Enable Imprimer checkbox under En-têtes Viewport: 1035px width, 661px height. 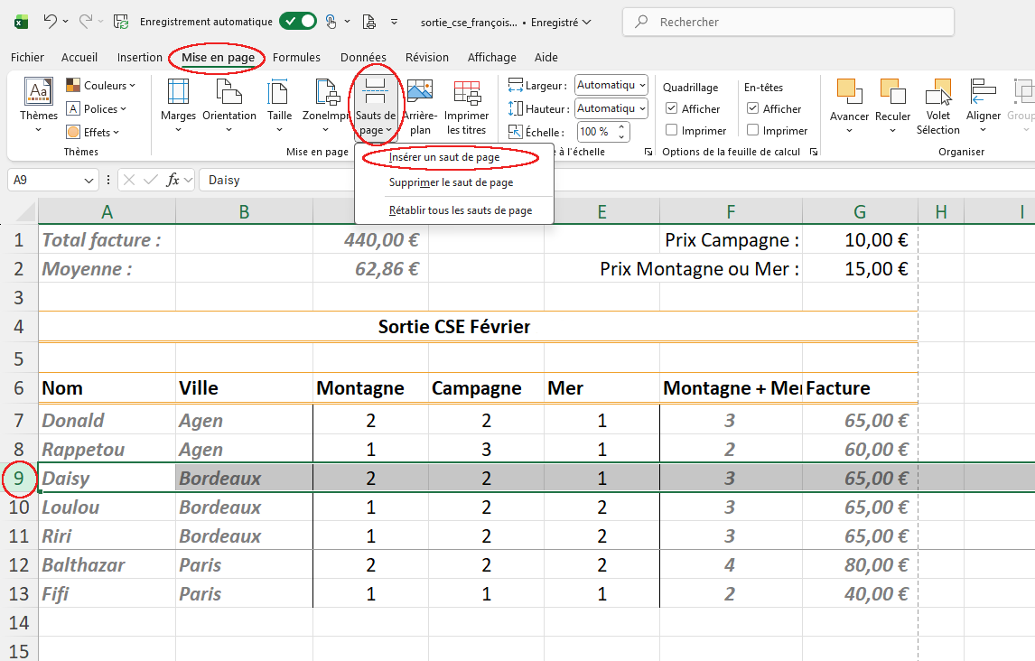tap(752, 130)
